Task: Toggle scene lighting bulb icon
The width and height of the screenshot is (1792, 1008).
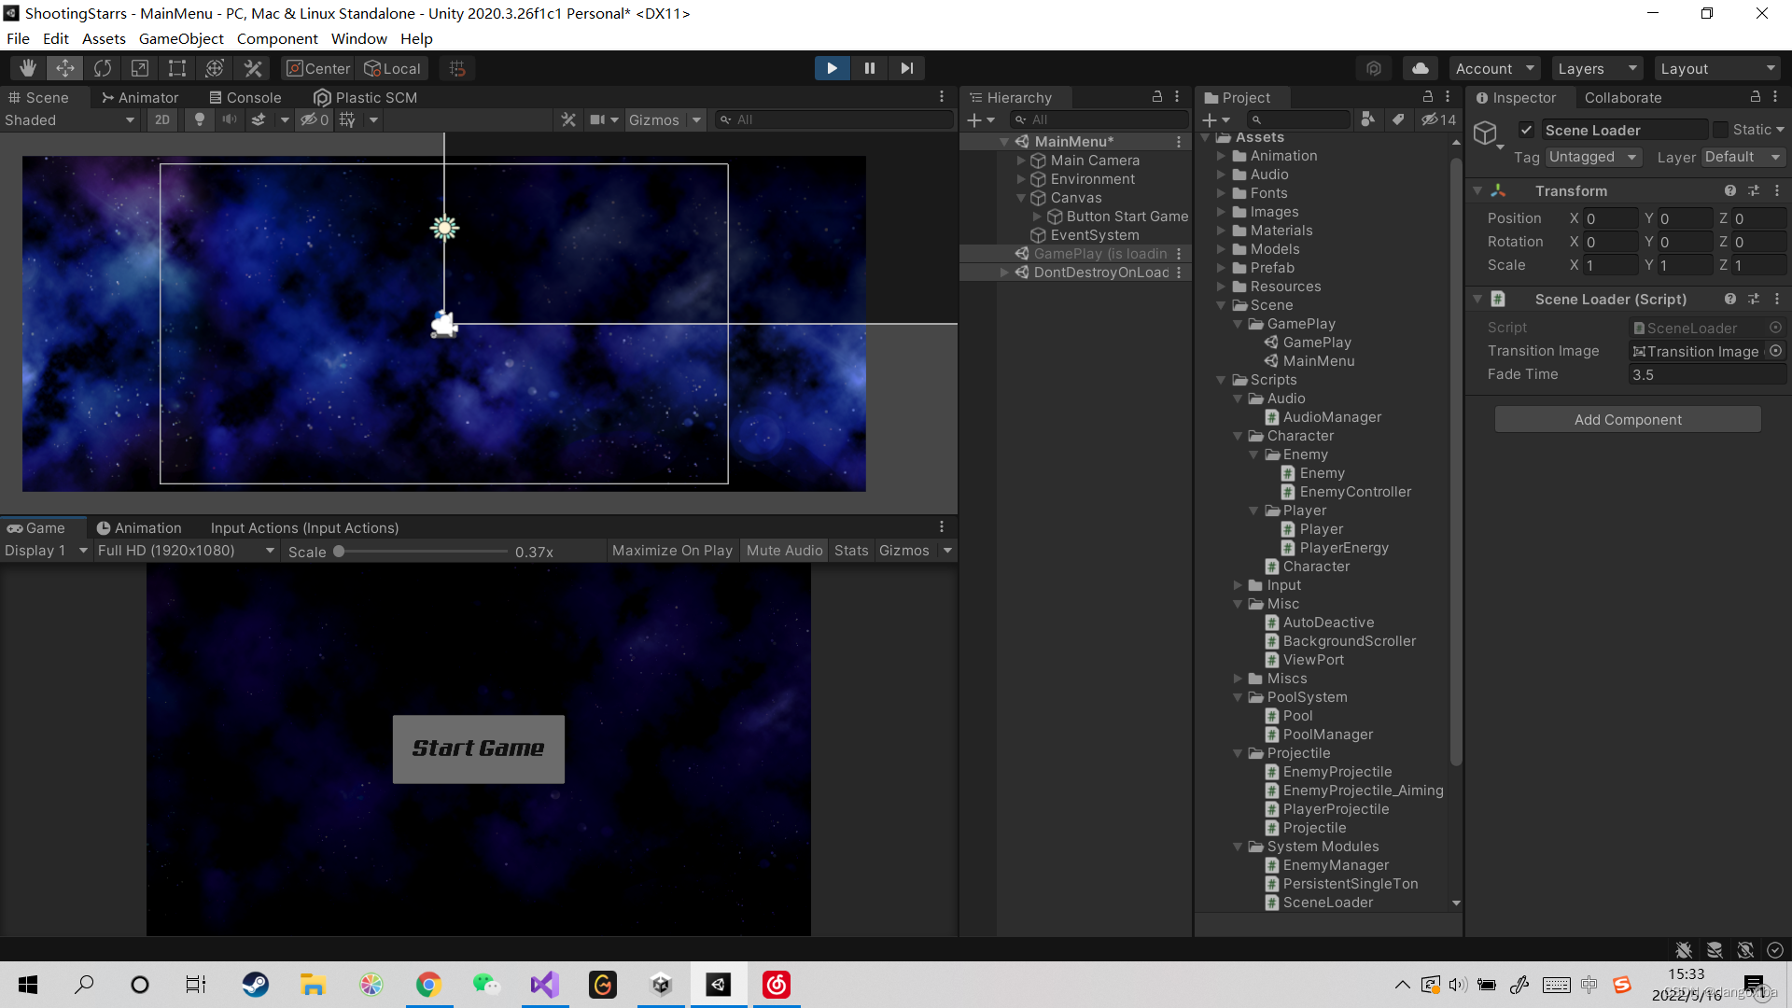Action: (x=199, y=119)
